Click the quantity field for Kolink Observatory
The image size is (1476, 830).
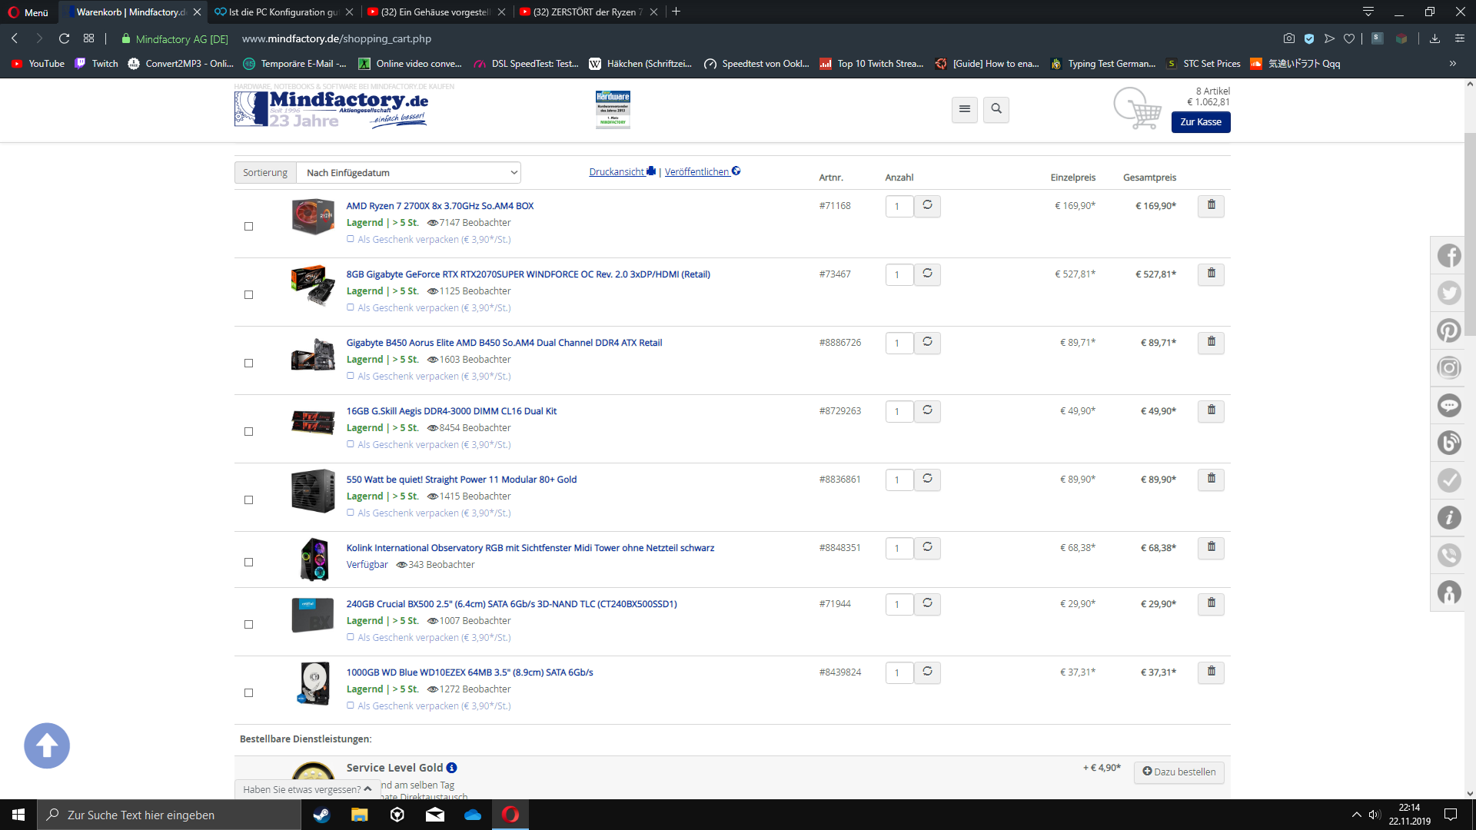point(899,548)
